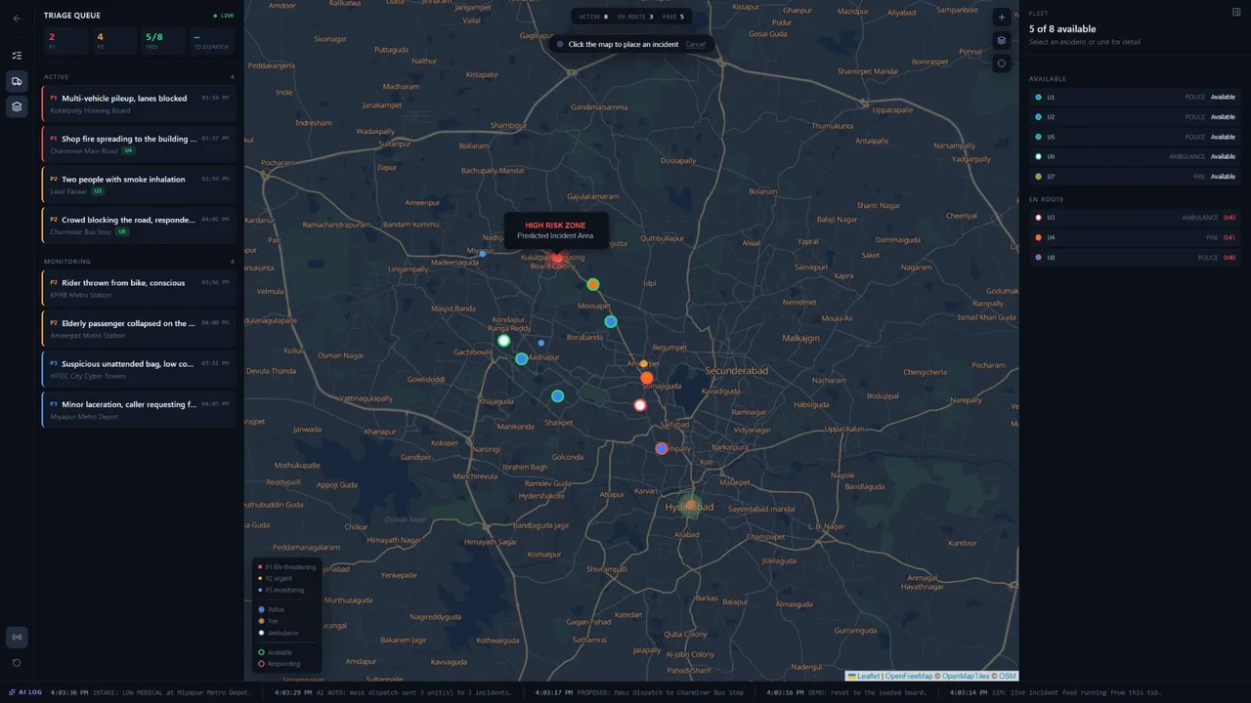Select the Rider thrown from bike incident
The image size is (1251, 703).
pos(139,288)
